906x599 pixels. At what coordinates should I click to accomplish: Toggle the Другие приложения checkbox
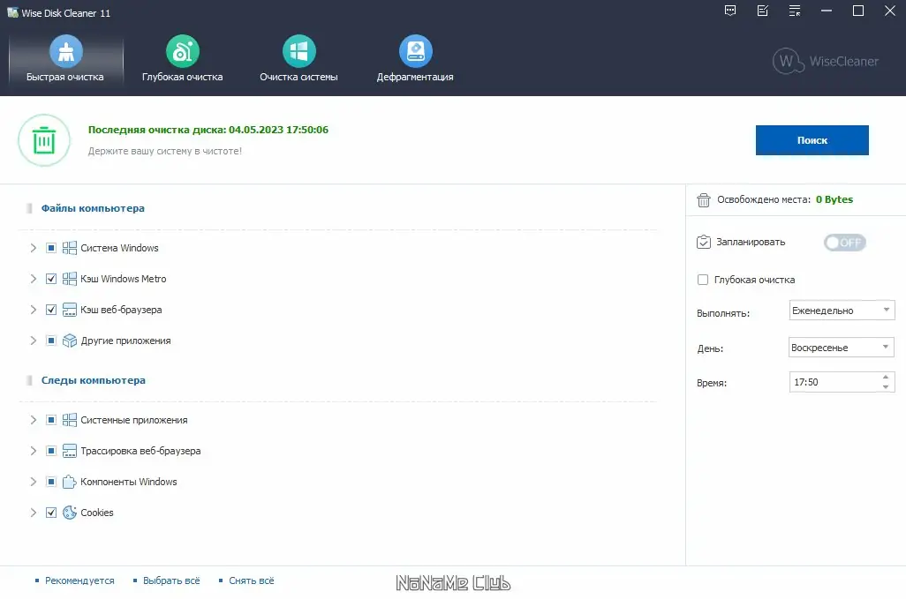point(51,341)
